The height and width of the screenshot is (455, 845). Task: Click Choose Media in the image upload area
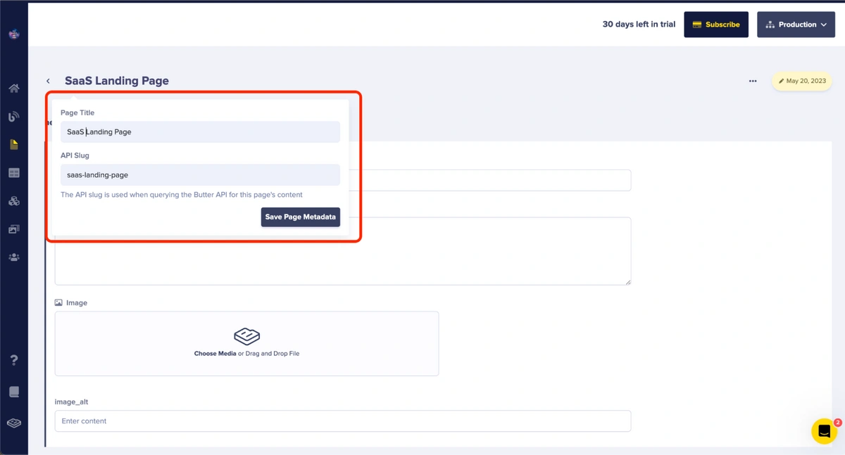pos(215,354)
